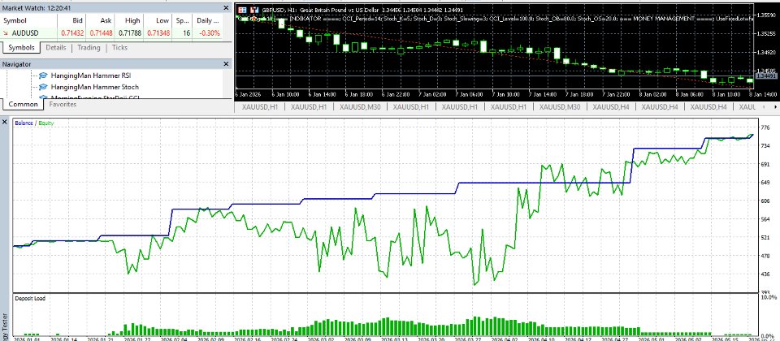Click the Equity legend label
Viewport: 780px width, 341px height.
[45, 123]
